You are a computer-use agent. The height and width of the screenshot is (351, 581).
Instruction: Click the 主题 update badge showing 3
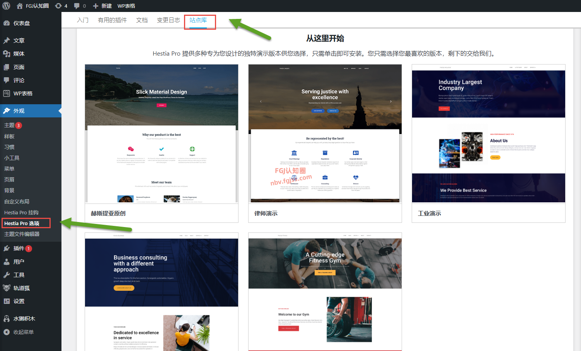18,125
